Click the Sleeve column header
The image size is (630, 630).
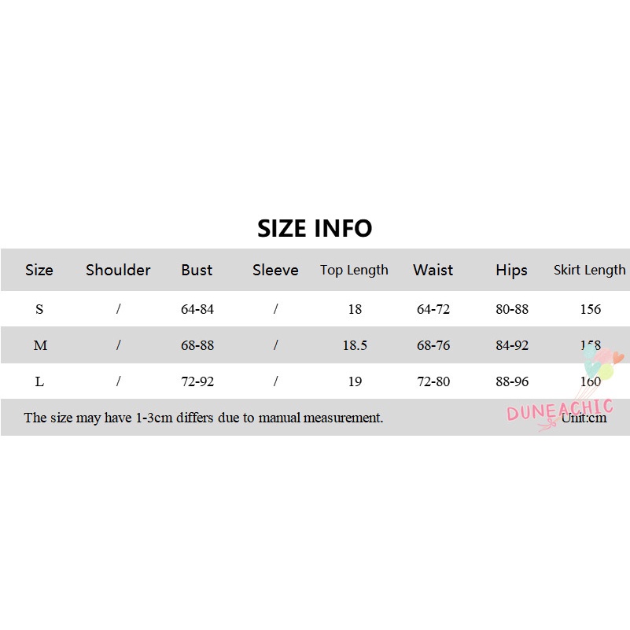(275, 270)
